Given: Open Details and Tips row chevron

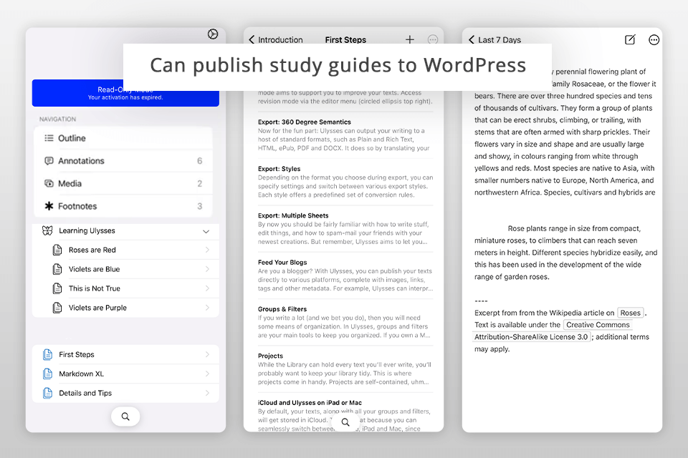Looking at the screenshot, I should click(x=207, y=393).
